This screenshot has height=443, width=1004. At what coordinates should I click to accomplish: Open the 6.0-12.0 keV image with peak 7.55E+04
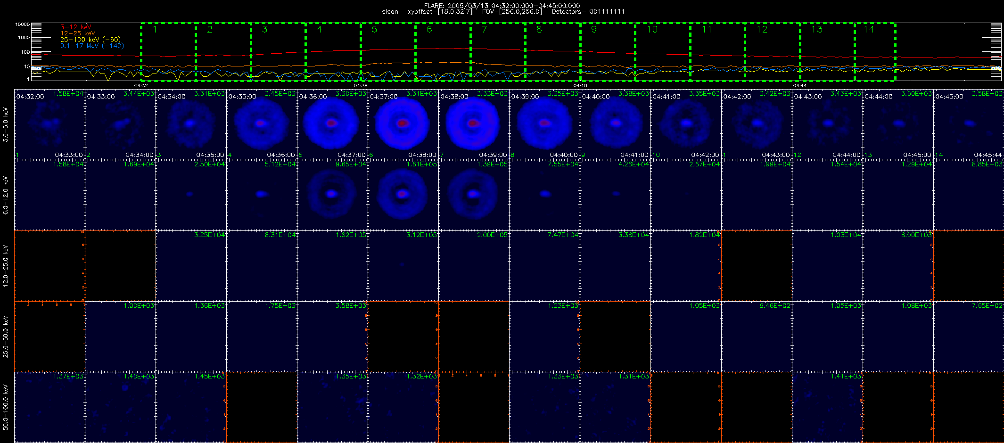pos(544,195)
